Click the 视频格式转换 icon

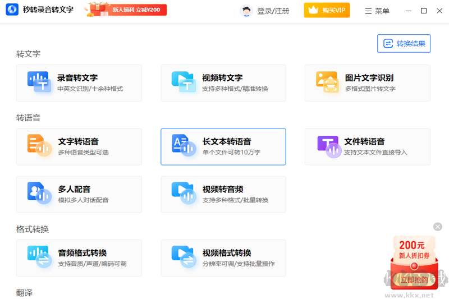[183, 257]
